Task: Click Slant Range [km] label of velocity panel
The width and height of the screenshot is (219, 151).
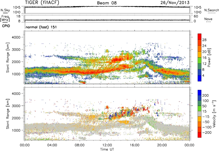Action: tap(8, 114)
